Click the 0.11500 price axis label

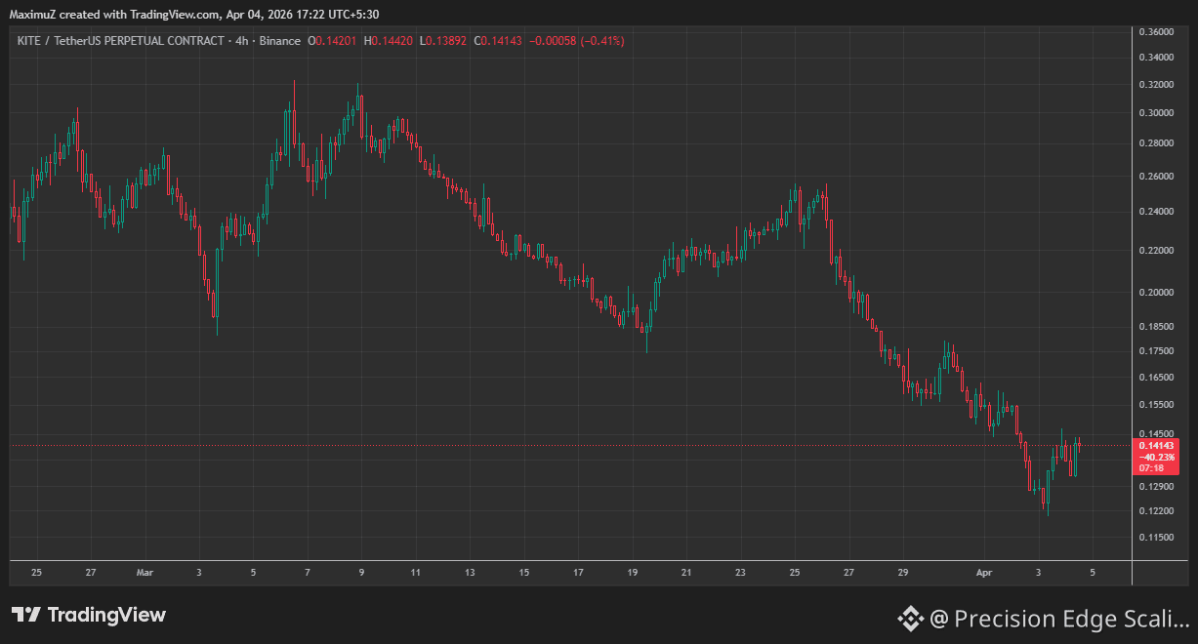[1156, 538]
